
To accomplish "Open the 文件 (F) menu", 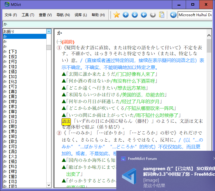I will [11, 15].
